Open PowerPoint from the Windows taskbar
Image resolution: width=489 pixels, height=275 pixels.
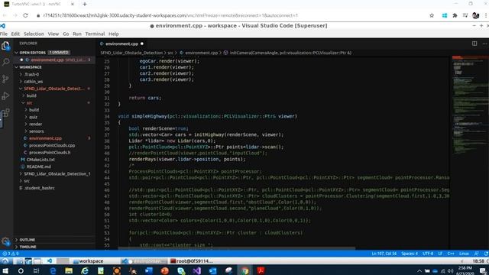(x=165, y=270)
